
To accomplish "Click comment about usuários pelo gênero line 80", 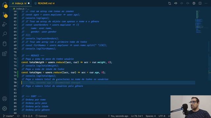I will [52, 86].
